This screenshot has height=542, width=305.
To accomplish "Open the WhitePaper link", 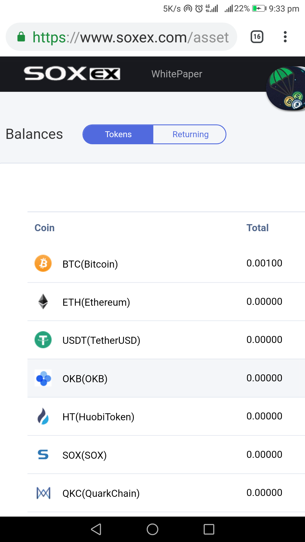I will pyautogui.click(x=177, y=74).
